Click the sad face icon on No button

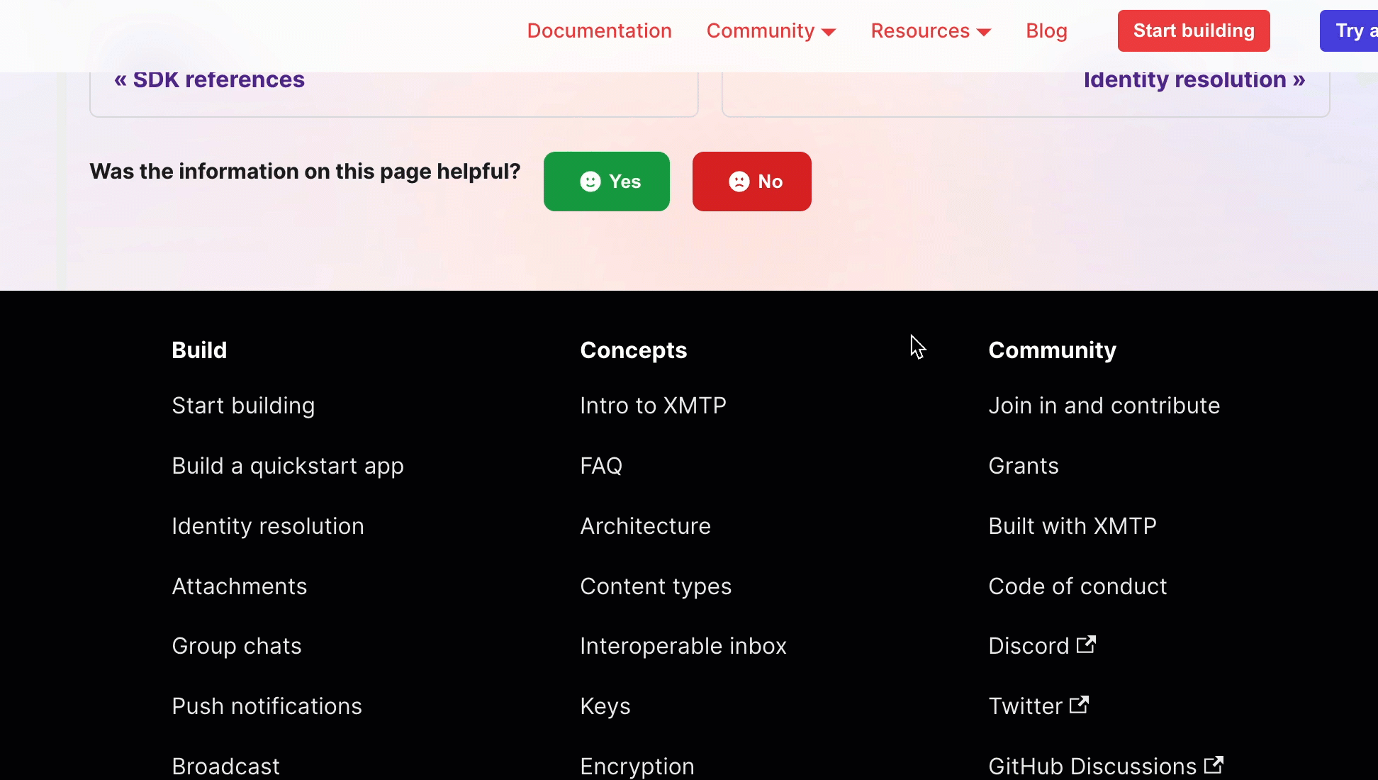[736, 181]
